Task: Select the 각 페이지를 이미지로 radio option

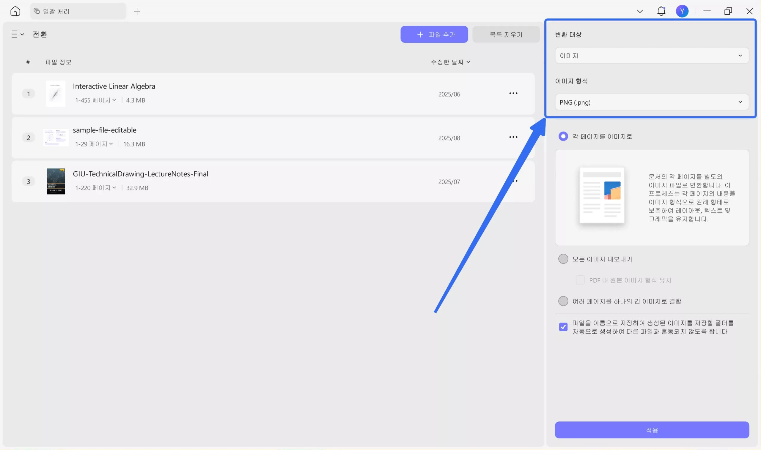Action: pos(563,136)
